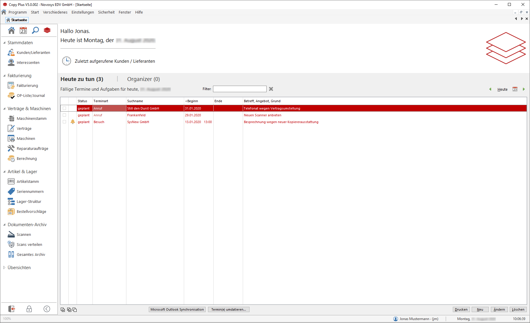This screenshot has width=530, height=323.
Task: Switch to the Organizer (0) tab
Action: (x=143, y=79)
